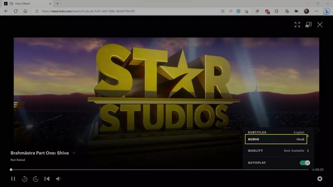The image size is (333, 187).
Task: Open the camera extension icon
Action: (296, 11)
